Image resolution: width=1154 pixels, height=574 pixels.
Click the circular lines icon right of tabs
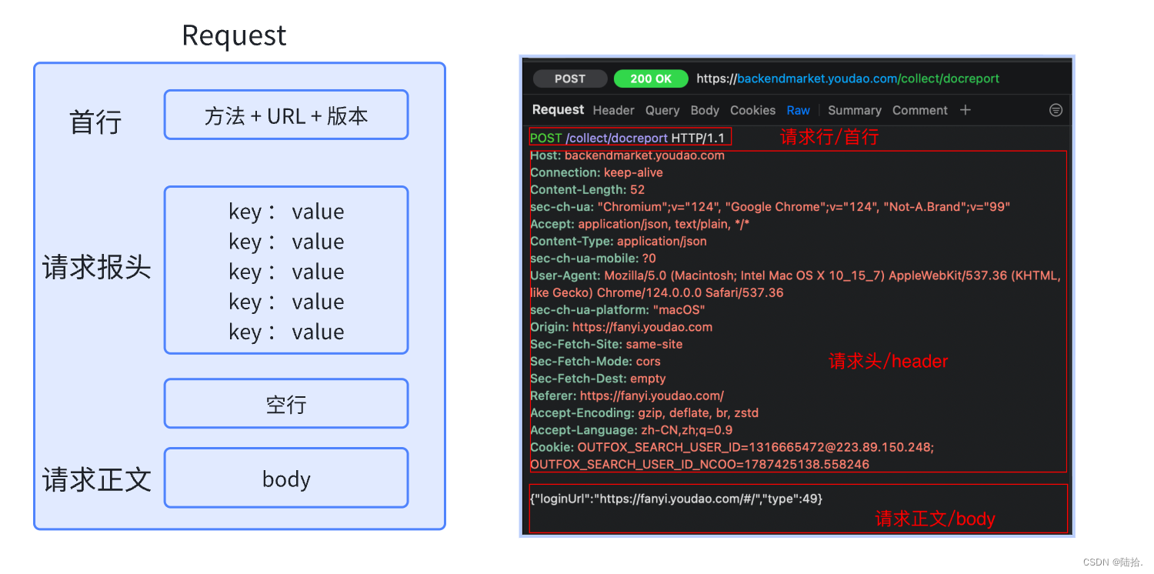[x=1056, y=110]
